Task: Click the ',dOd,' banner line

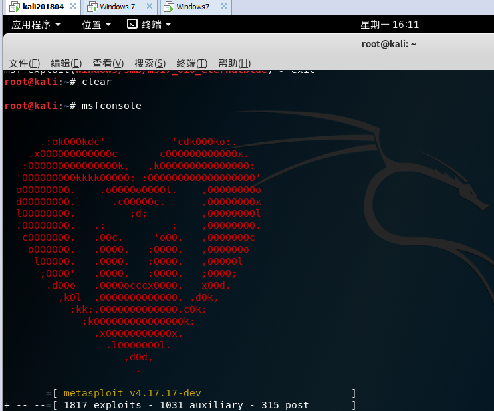Action: [x=138, y=357]
